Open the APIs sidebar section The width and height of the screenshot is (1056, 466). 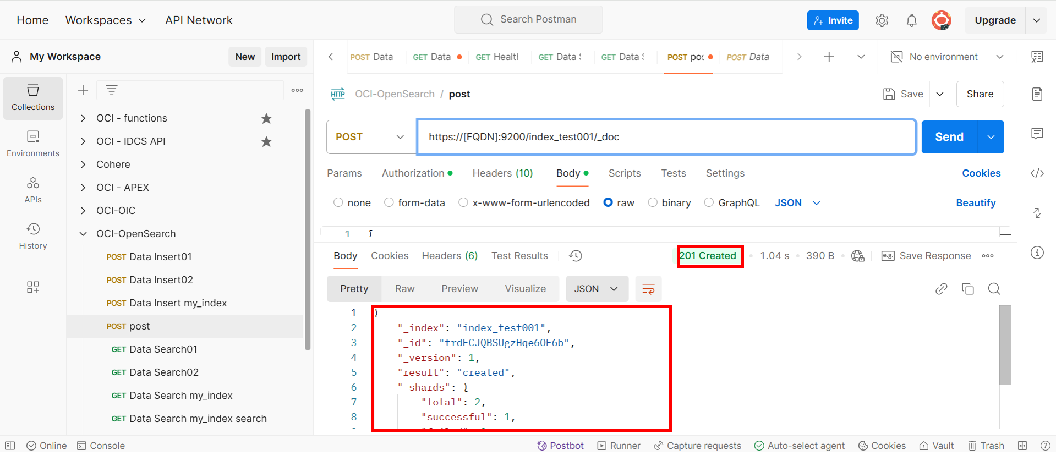pyautogui.click(x=33, y=190)
